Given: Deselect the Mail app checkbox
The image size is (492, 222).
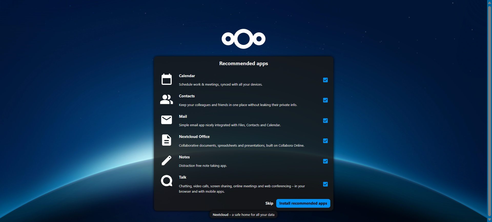Looking at the screenshot, I should click(x=325, y=121).
